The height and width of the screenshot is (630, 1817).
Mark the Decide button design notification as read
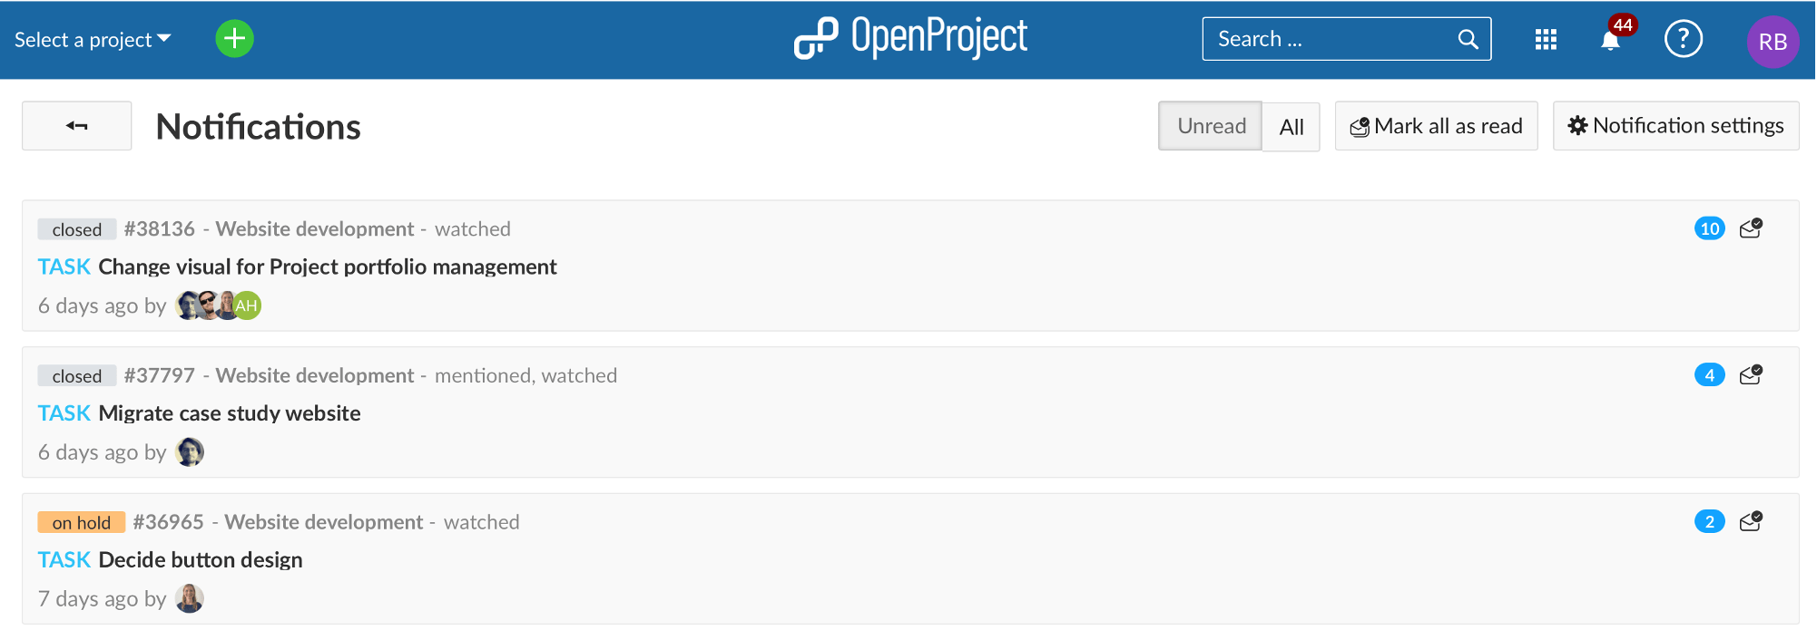coord(1751,521)
